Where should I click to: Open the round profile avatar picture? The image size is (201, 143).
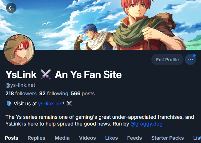point(19,50)
